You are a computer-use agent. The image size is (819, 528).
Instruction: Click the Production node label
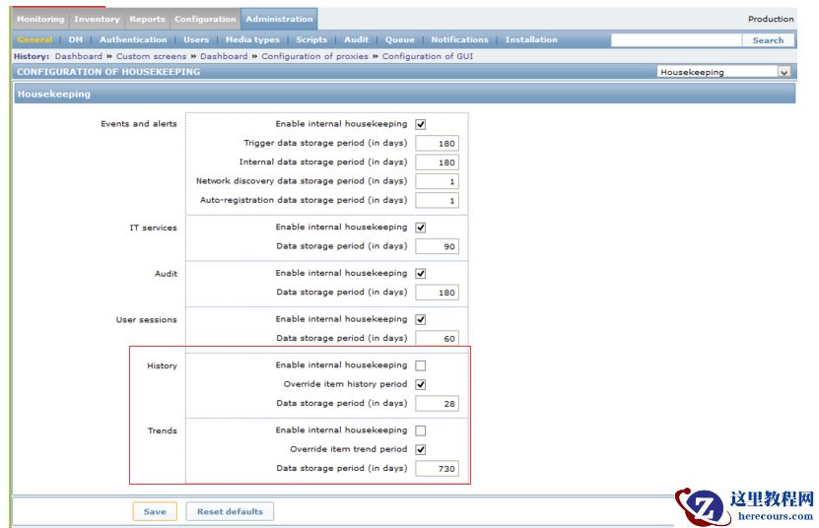pyautogui.click(x=771, y=19)
